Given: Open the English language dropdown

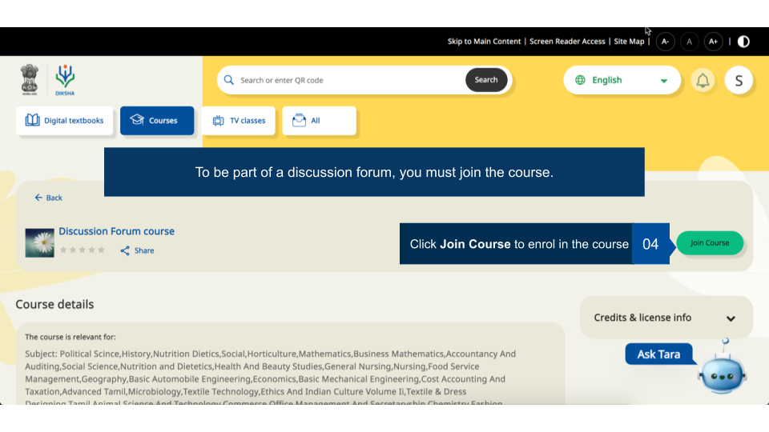Looking at the screenshot, I should (x=622, y=80).
